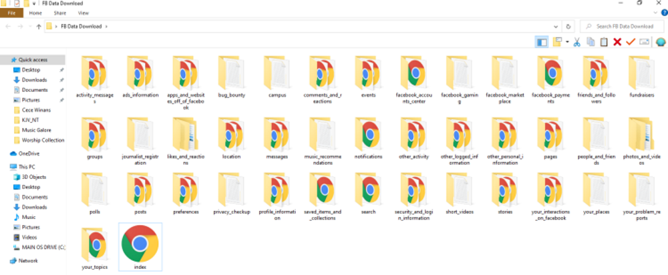The image size is (668, 275).
Task: Click the orange checkmark Properties icon
Action: tap(631, 42)
